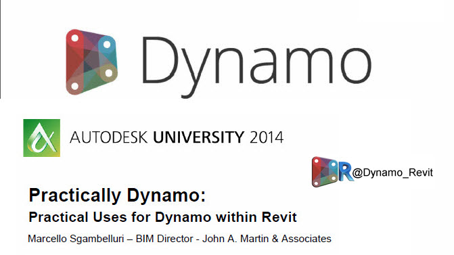The width and height of the screenshot is (454, 255).
Task: Click the green Autodesk University logo
Action: (x=42, y=138)
